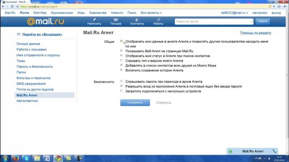
Task: Toggle 'Показывать Веб-Агент на страницах Mail.Ru' checkbox
Action: (121, 50)
